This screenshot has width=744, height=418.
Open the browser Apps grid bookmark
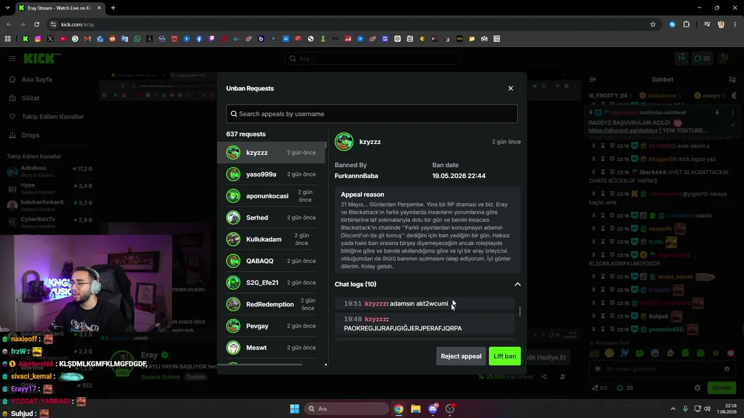[x=8, y=39]
